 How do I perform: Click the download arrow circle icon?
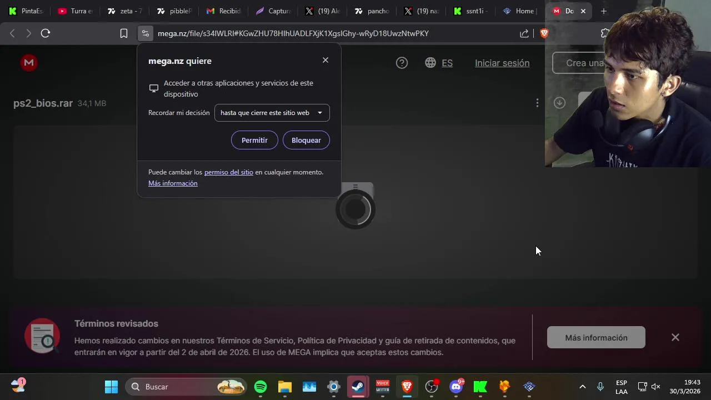point(559,103)
